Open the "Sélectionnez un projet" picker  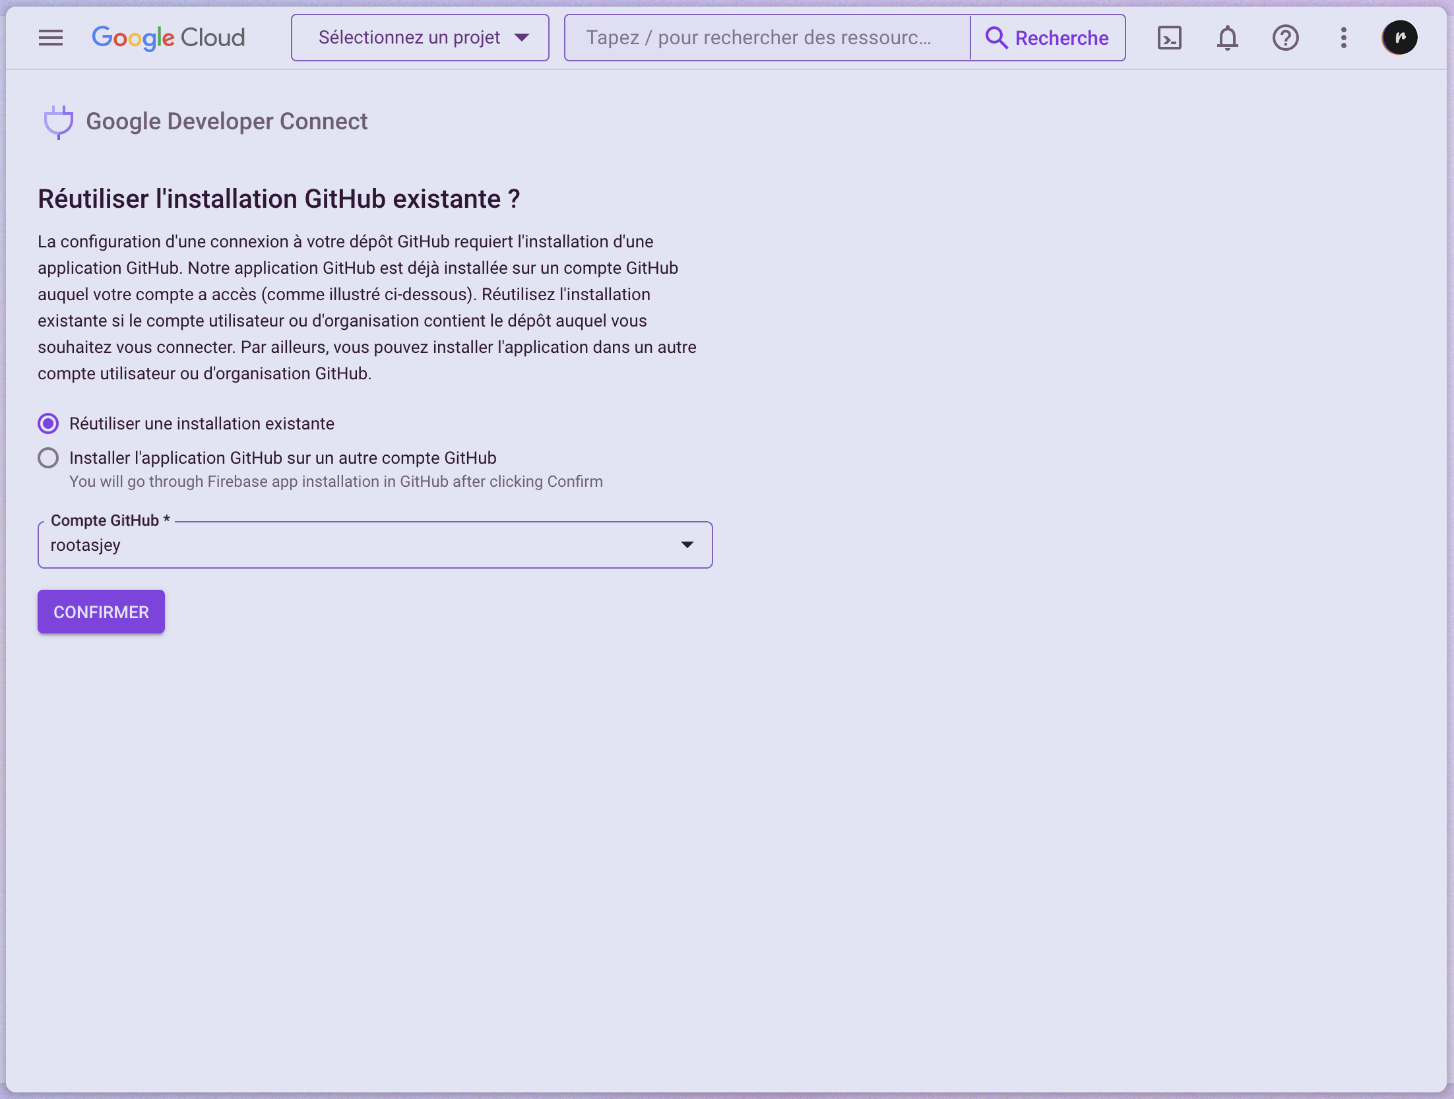(419, 38)
